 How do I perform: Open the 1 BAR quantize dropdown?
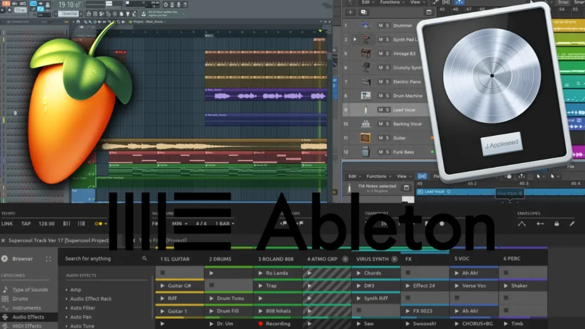(225, 223)
